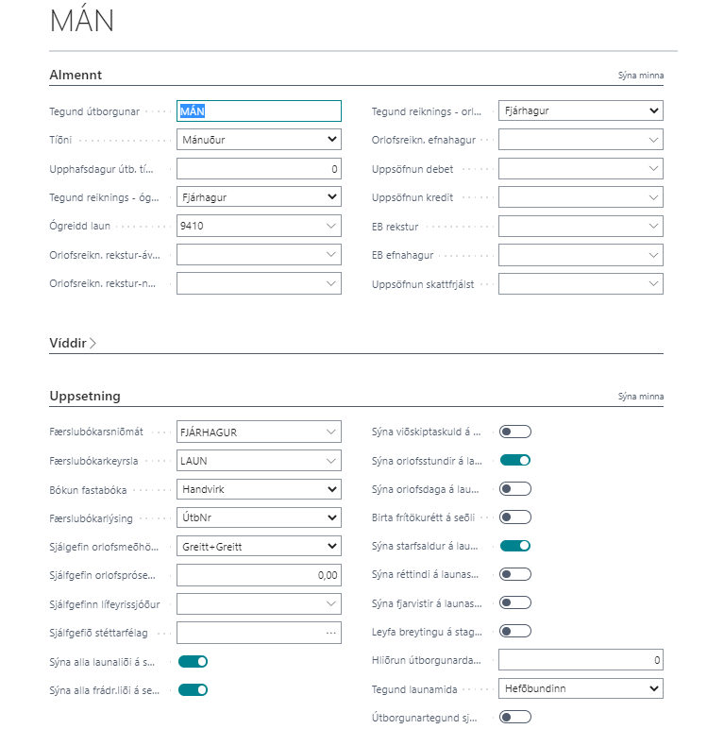Turn off Sýna alla launaliði switch
Screen dimensions: 724x729
point(193,661)
